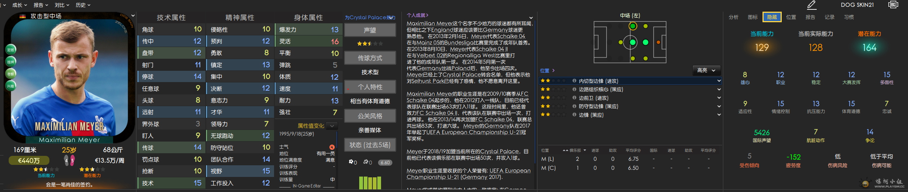Open the 报告 dropdown in the top menu
The image size is (908, 192).
point(41,5)
